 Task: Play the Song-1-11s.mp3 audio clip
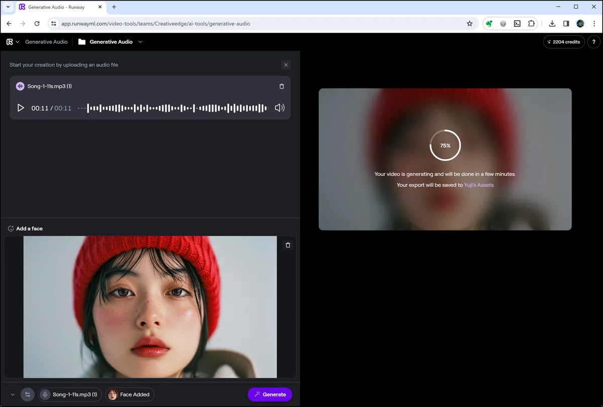coord(21,108)
